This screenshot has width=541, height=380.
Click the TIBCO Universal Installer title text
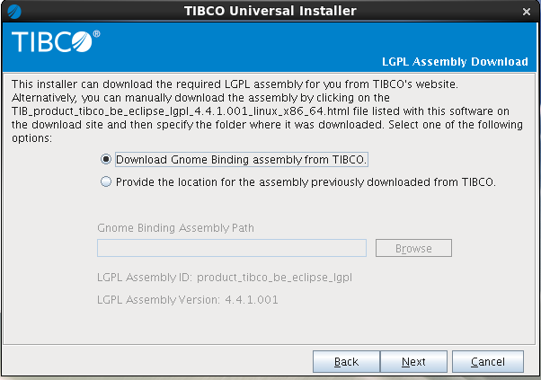coord(270,11)
